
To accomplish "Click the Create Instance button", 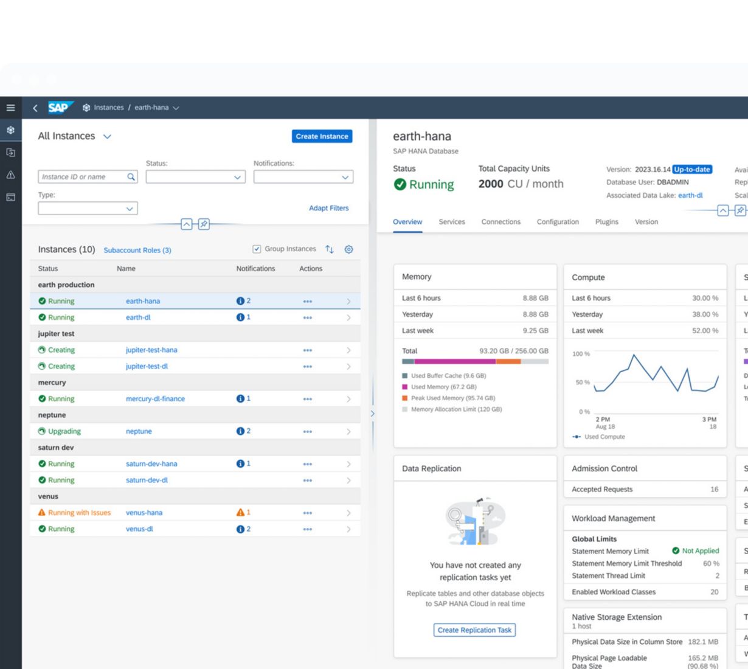I will (x=322, y=136).
